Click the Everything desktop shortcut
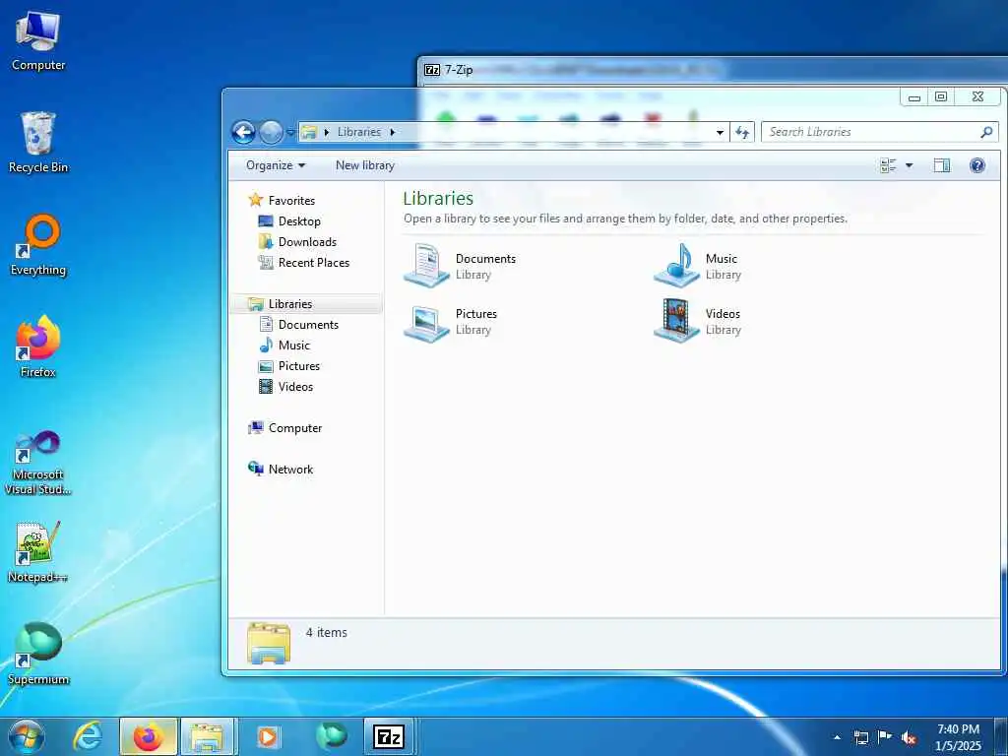1008x756 pixels. [38, 245]
